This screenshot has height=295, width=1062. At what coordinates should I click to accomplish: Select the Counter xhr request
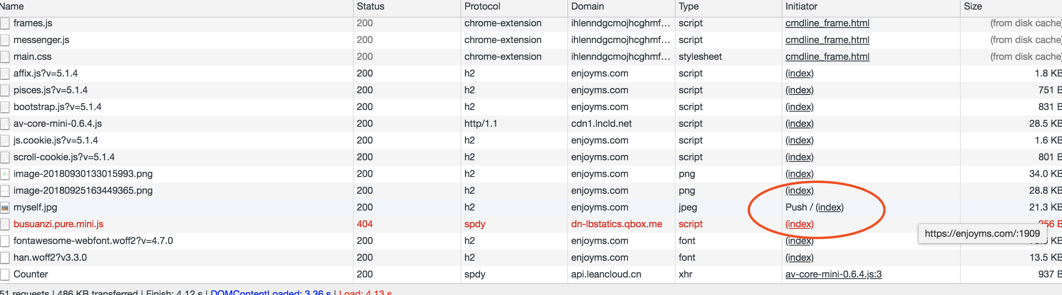coord(31,274)
